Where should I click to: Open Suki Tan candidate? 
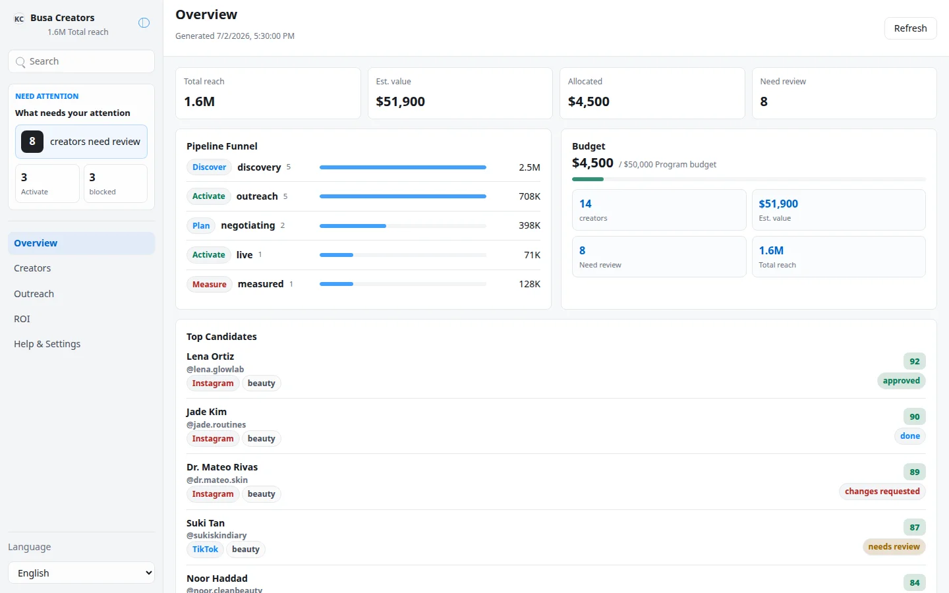(x=206, y=523)
